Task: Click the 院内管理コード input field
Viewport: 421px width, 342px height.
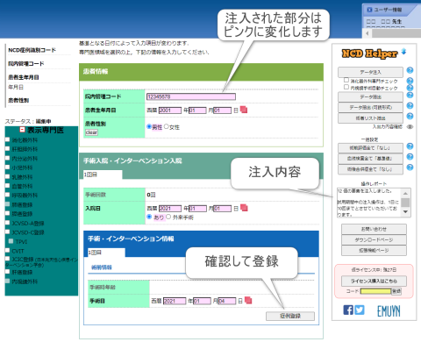Action: click(191, 96)
